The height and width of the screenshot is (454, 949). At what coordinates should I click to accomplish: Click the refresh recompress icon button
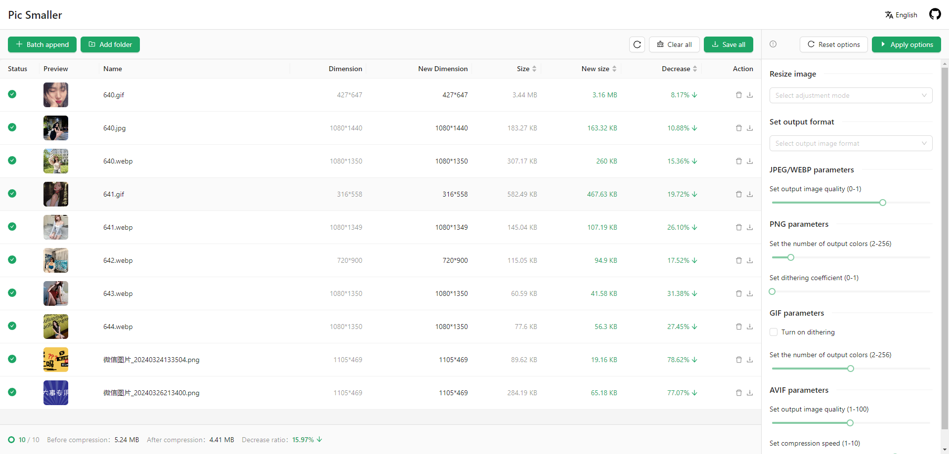coord(637,44)
